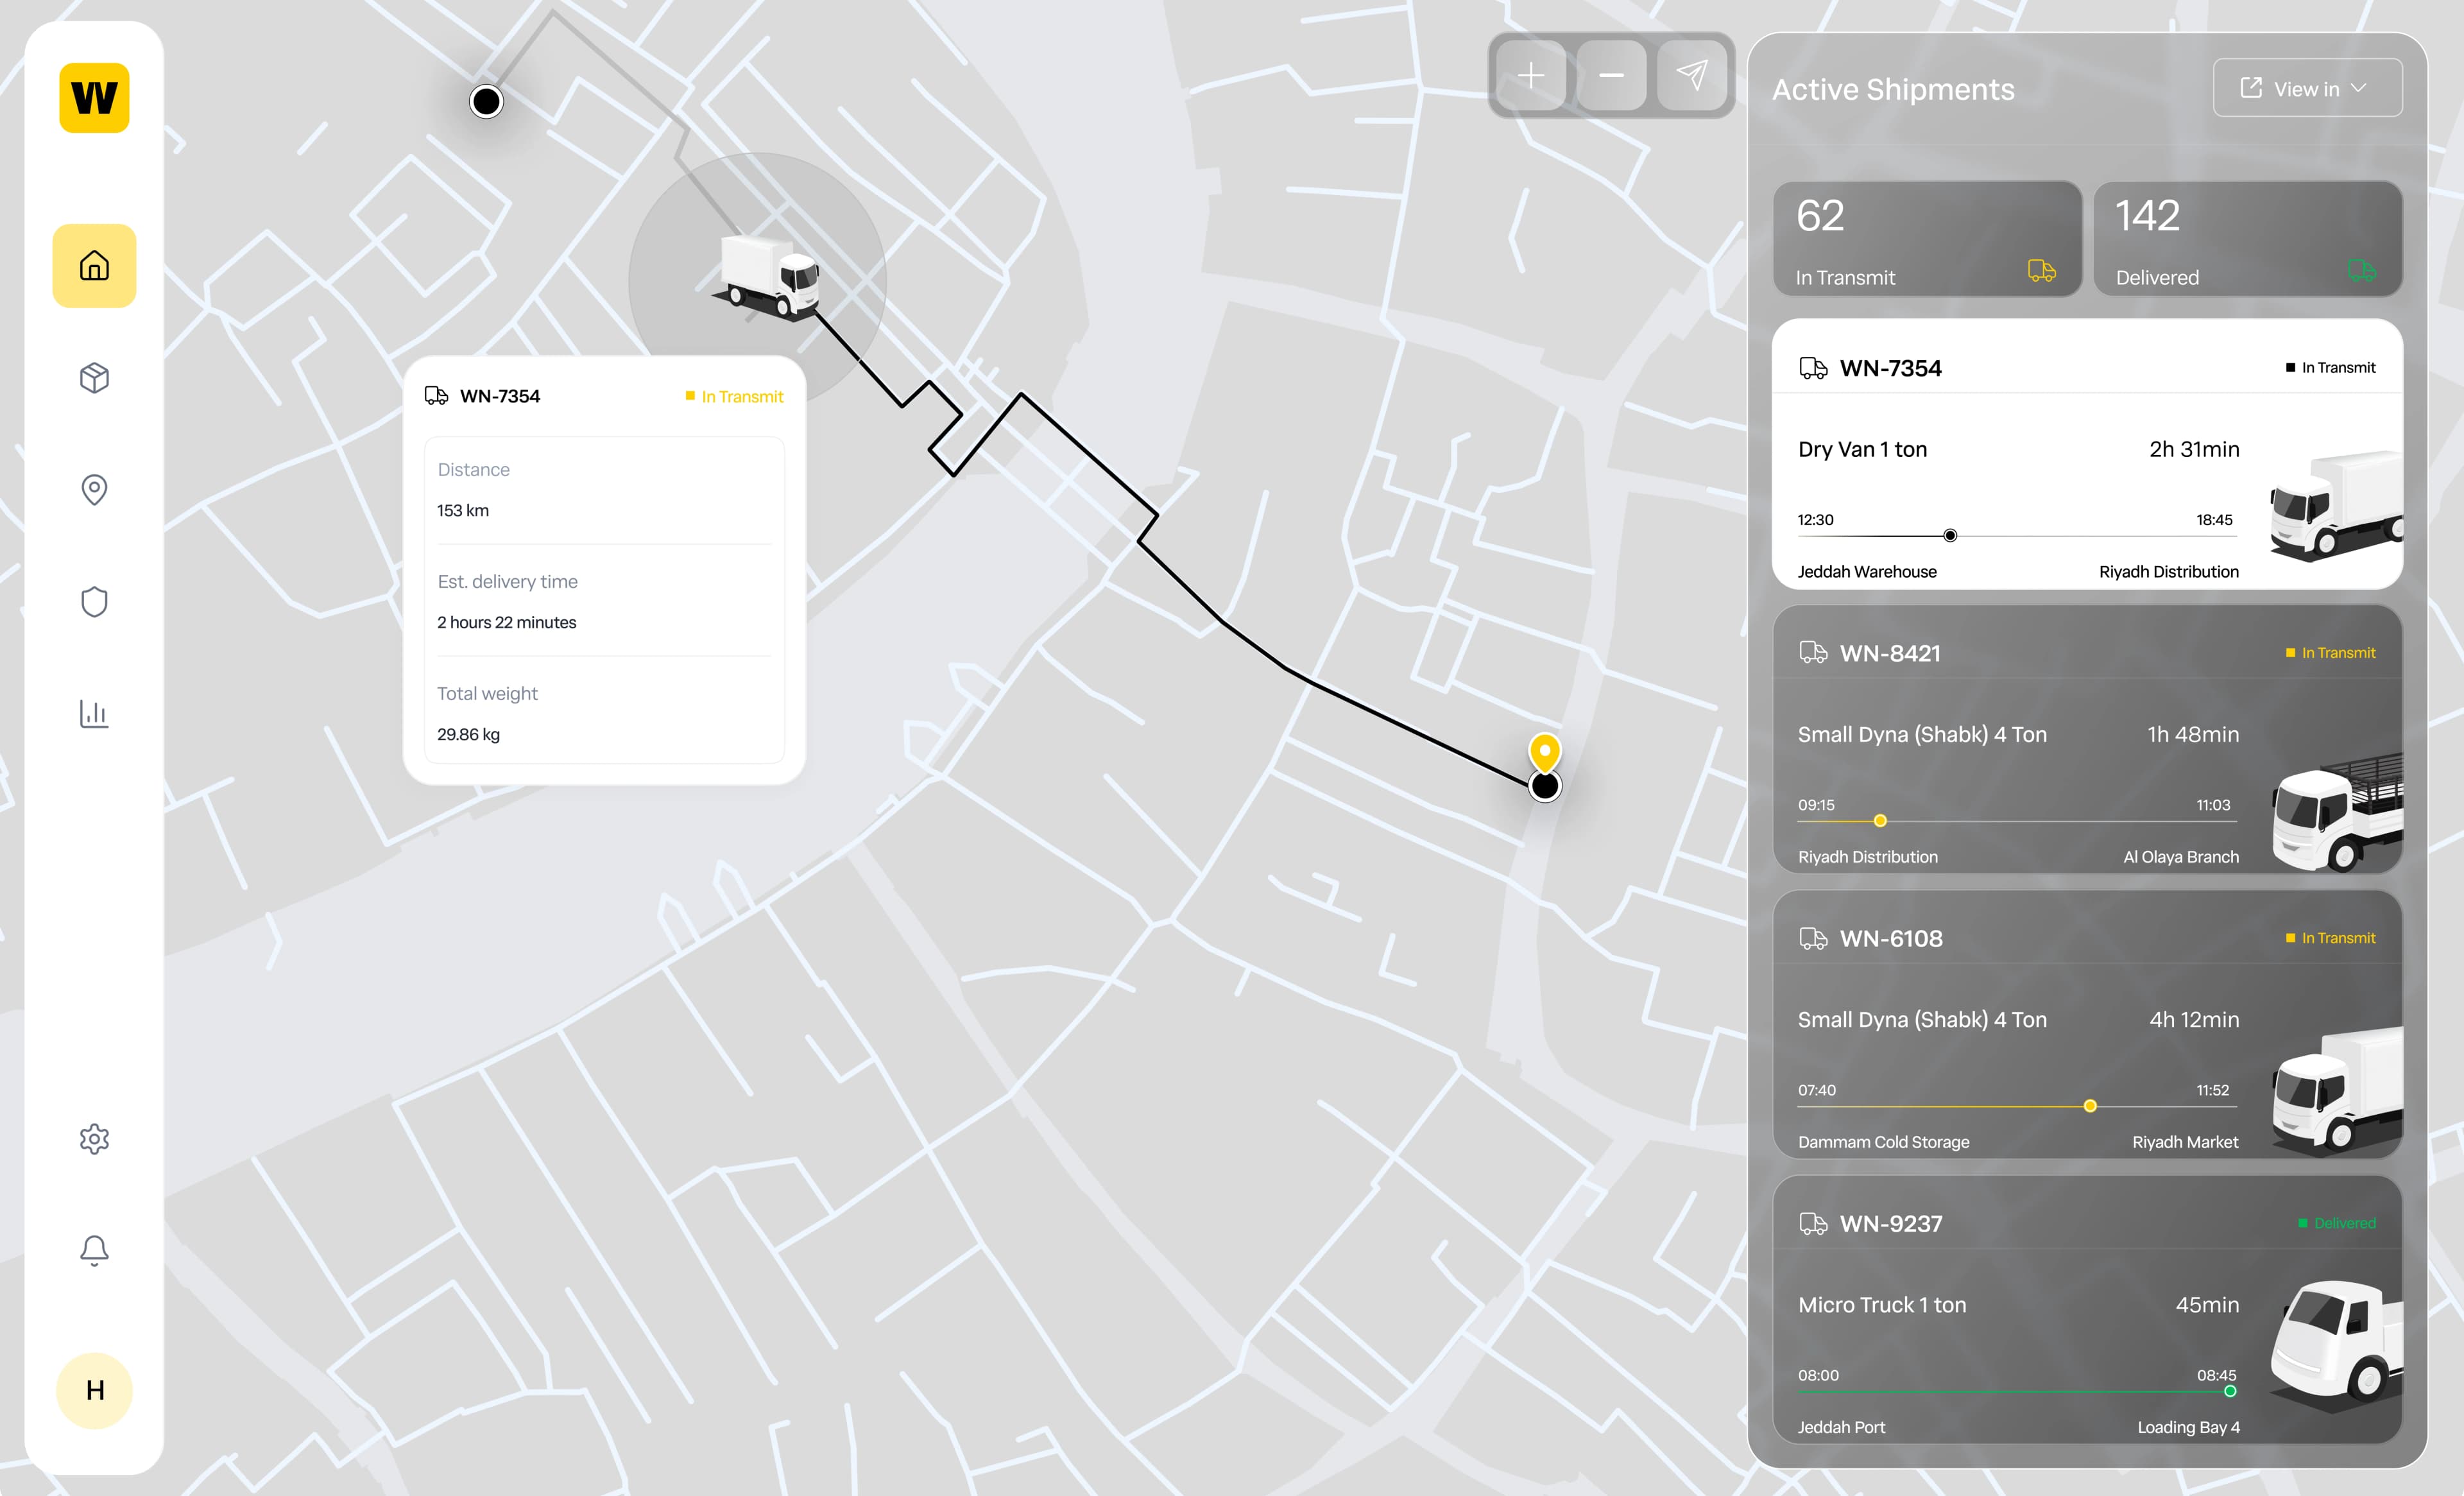Click WN-8421 progress slider handle
The height and width of the screenshot is (1496, 2464).
[1880, 821]
